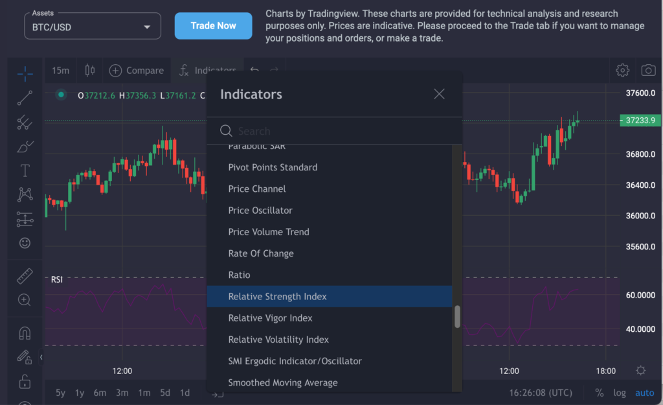The image size is (663, 405).
Task: Open the candlestick chart style selector
Action: pos(89,70)
